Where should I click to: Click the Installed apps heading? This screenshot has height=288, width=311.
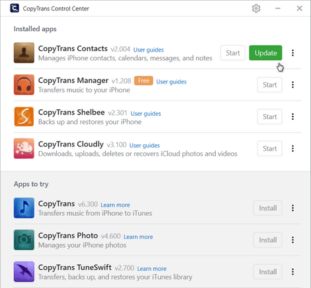coord(35,29)
